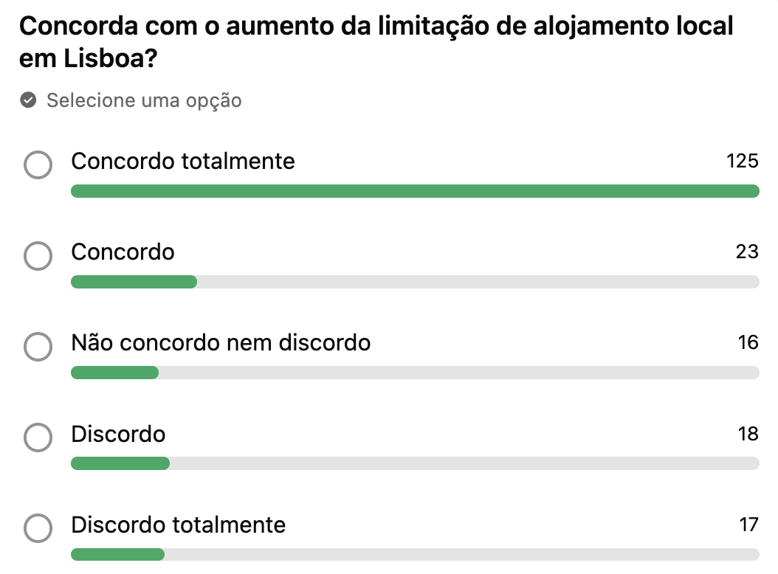Mark the 'Discordo totalmente' radio button

coord(38,528)
